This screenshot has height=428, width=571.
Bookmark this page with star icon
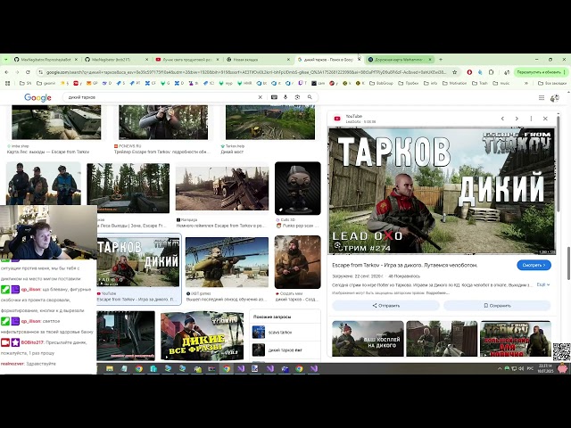454,72
